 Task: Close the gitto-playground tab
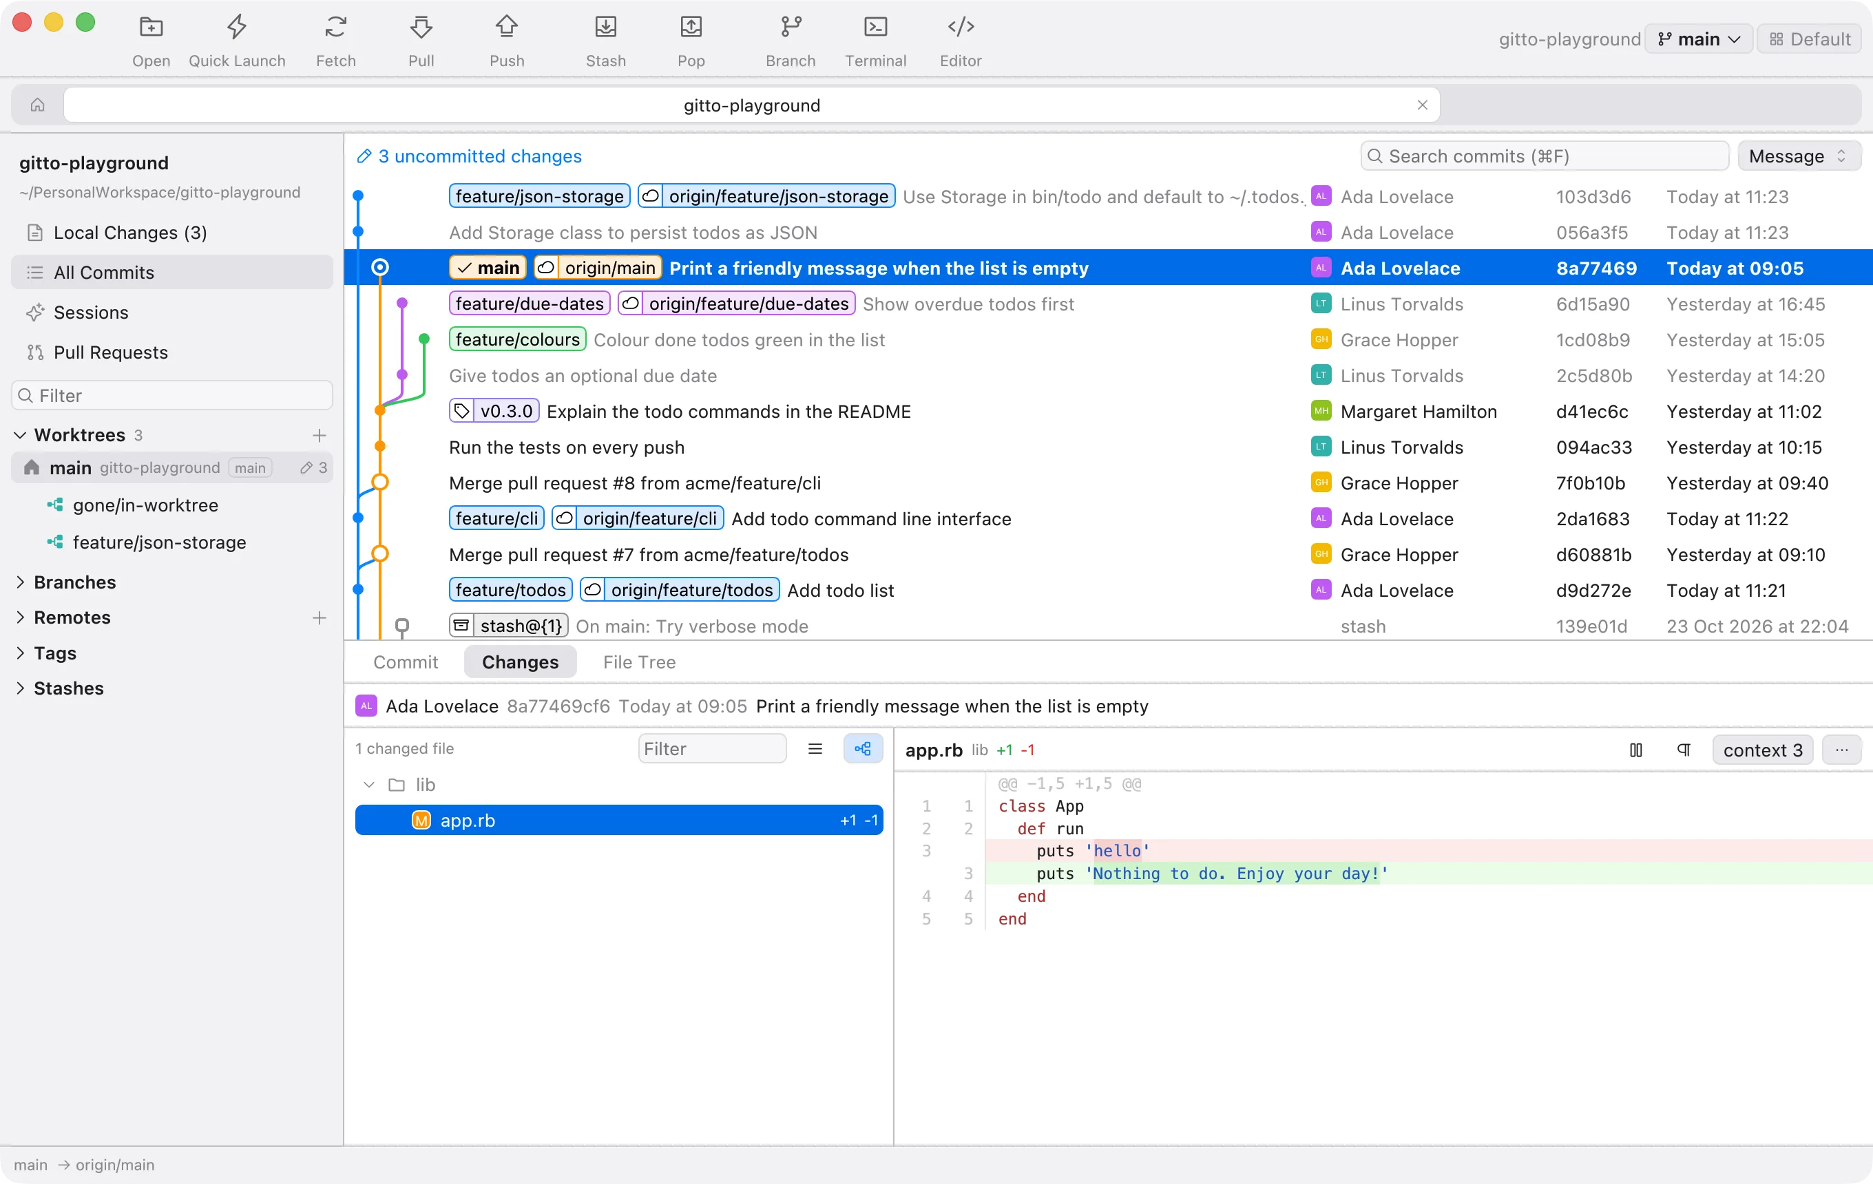(x=1422, y=105)
